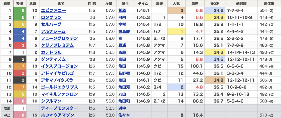Select the アルナシーム horse link
Image resolution: width=281 pixels, height=118 pixels.
[53, 31]
